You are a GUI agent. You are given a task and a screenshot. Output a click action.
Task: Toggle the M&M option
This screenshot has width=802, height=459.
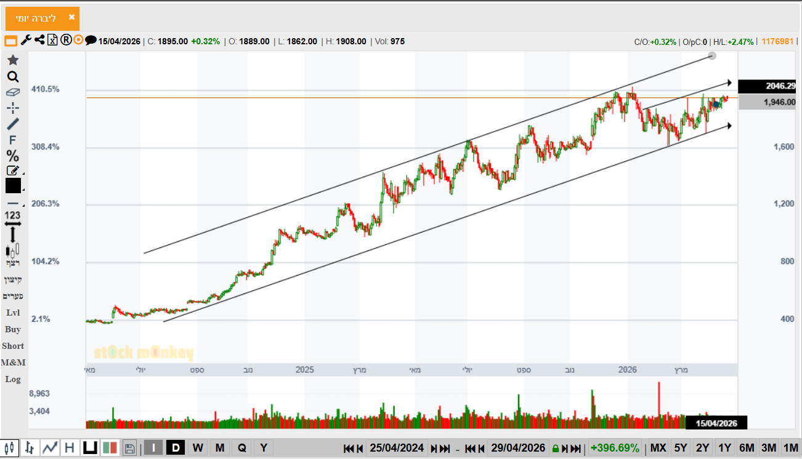click(x=13, y=362)
